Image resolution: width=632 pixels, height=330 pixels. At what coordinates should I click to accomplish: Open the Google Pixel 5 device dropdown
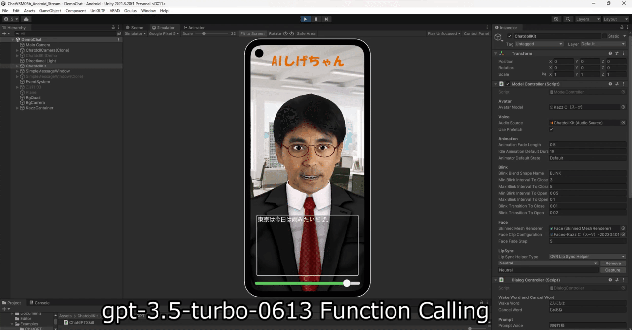[163, 33]
